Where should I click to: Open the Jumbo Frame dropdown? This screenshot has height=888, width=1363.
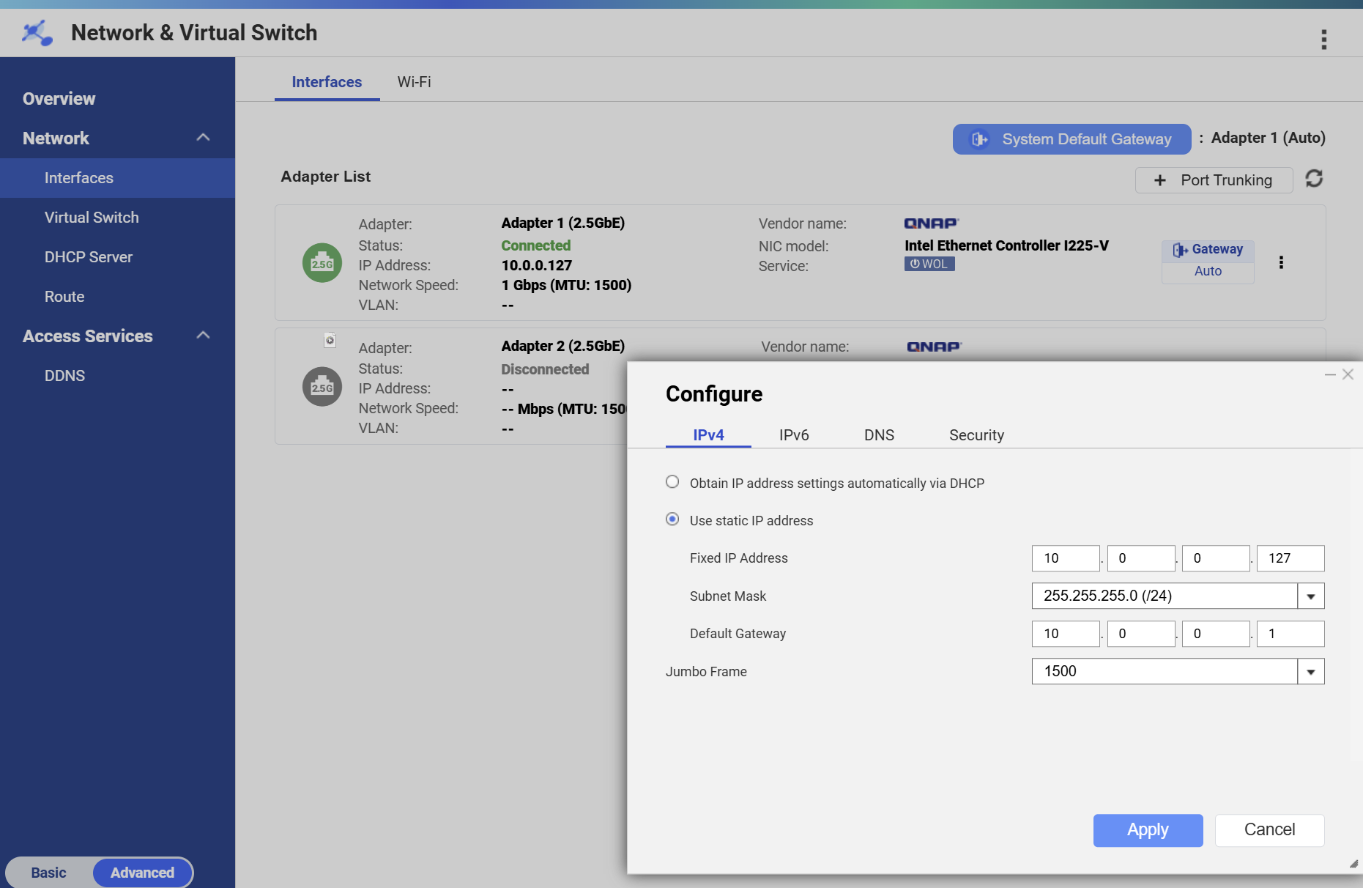[x=1311, y=672]
